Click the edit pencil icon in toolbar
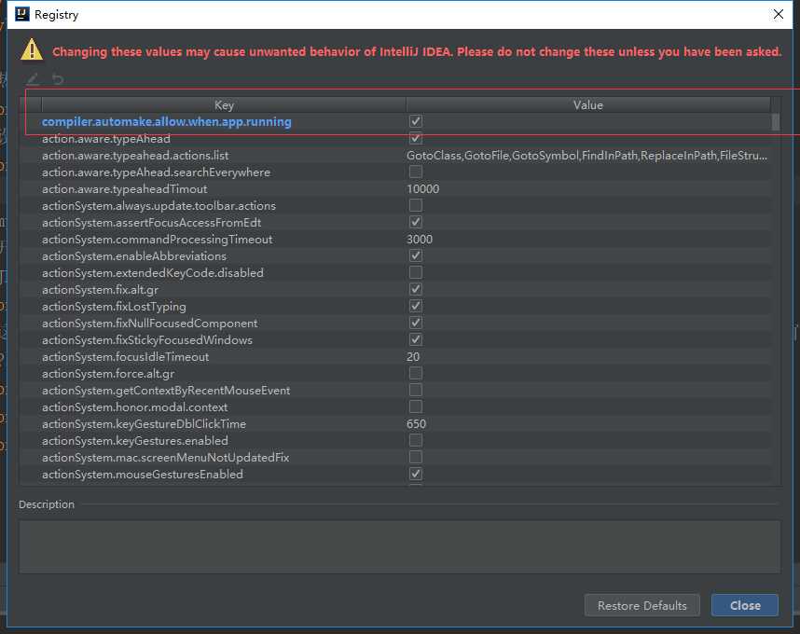Viewport: 800px width, 634px height. pyautogui.click(x=33, y=79)
